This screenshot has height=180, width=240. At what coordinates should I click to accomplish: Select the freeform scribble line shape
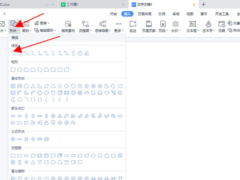click(x=86, y=53)
